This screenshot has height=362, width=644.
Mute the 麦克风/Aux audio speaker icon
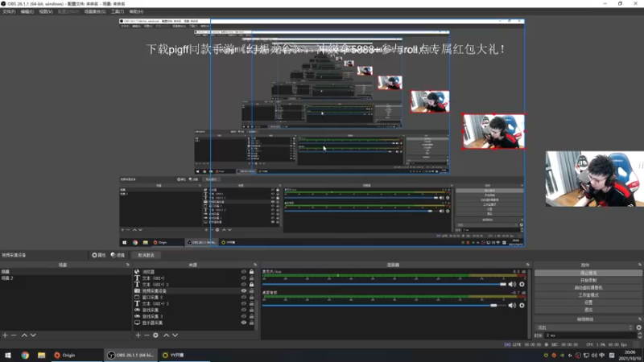coord(512,284)
